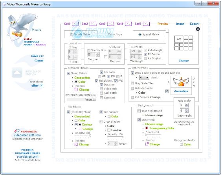
Task: Click the owl logo image
Action: click(22, 27)
